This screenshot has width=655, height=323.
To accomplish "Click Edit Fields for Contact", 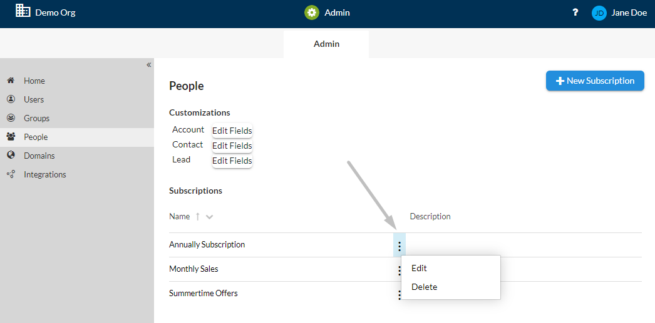I will [232, 146].
